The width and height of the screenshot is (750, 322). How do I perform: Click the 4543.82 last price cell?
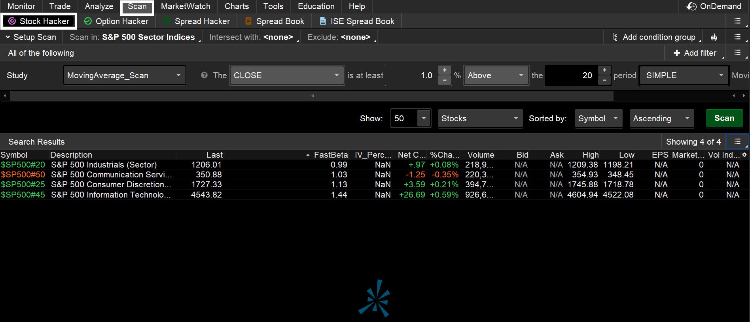click(x=206, y=195)
